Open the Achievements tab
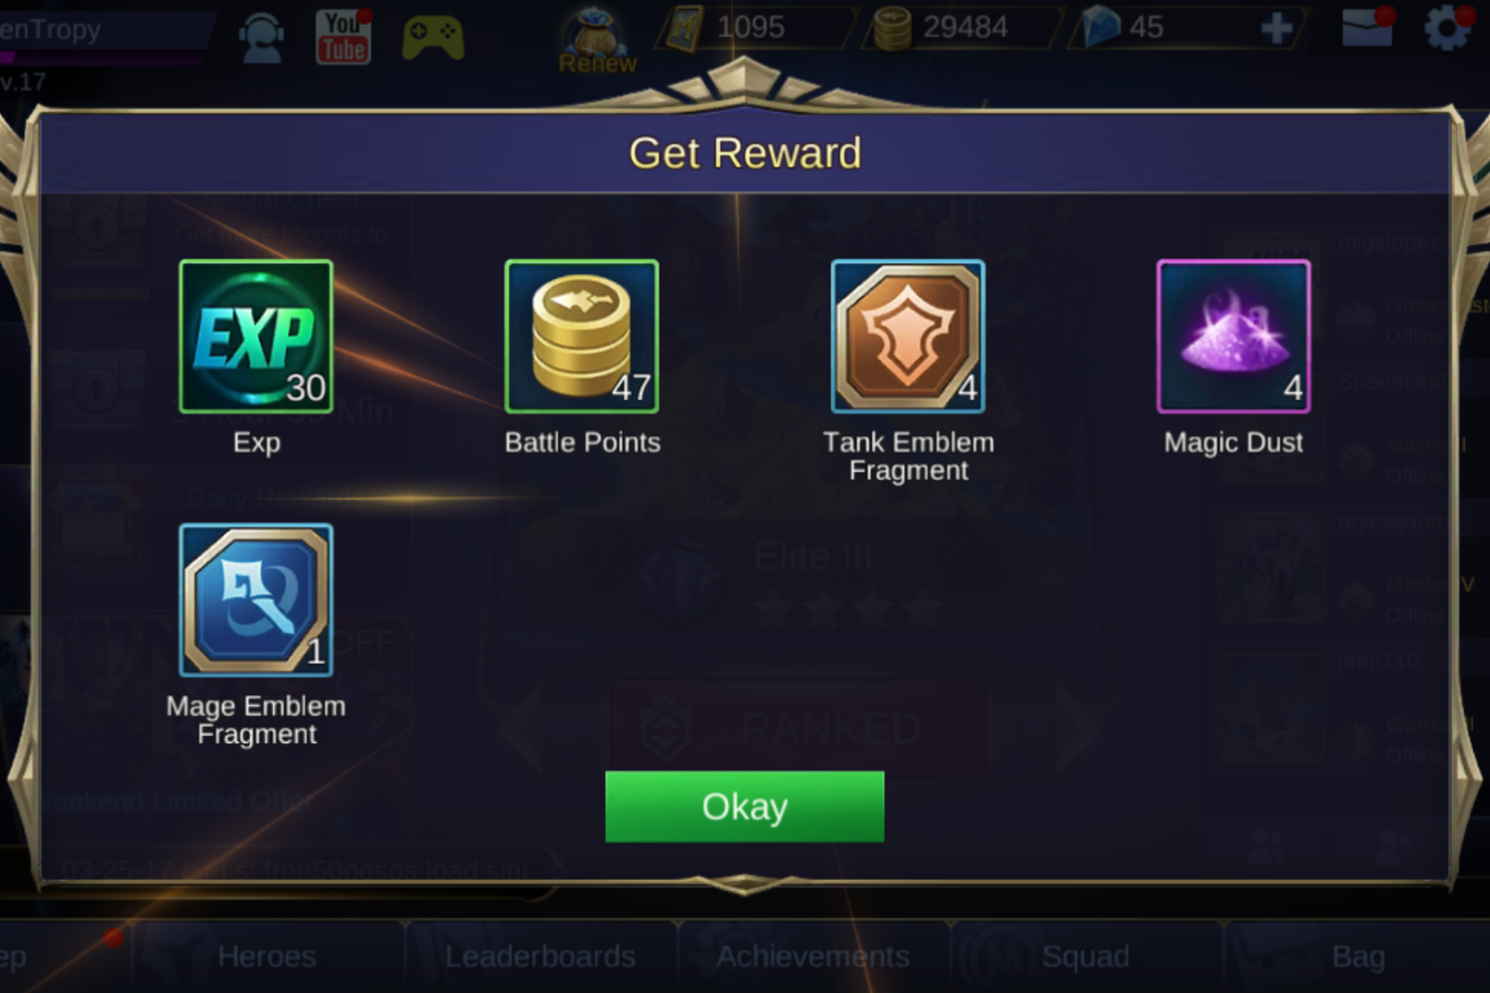The width and height of the screenshot is (1490, 993). 813,956
